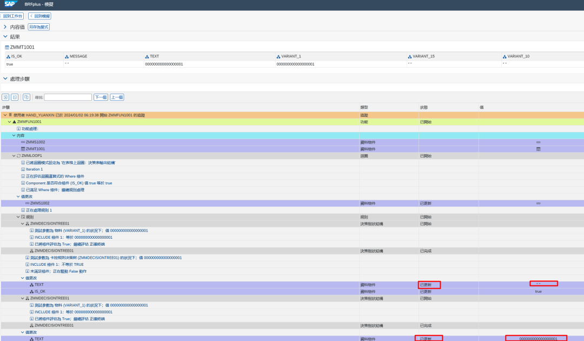Click the 狀態 column header

[424, 107]
